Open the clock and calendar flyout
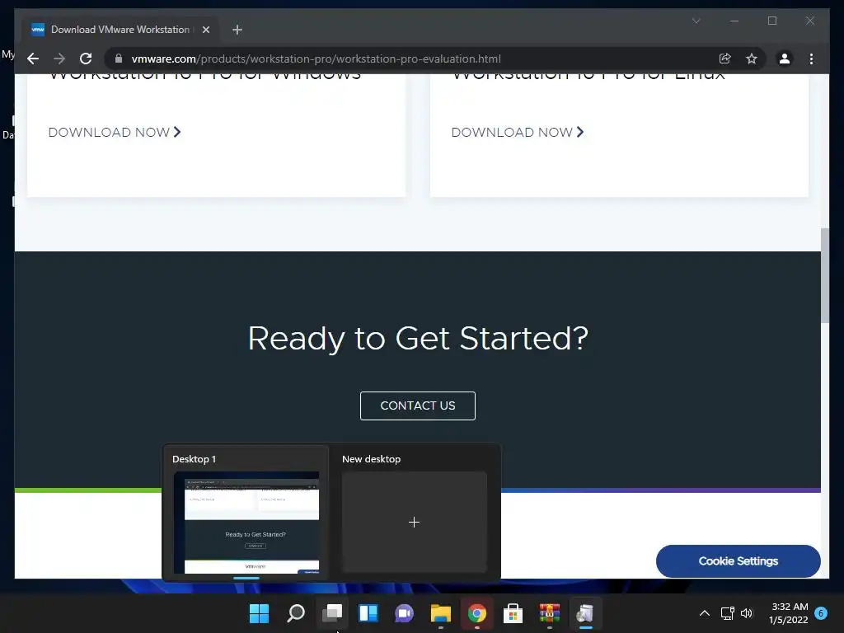 (x=788, y=613)
